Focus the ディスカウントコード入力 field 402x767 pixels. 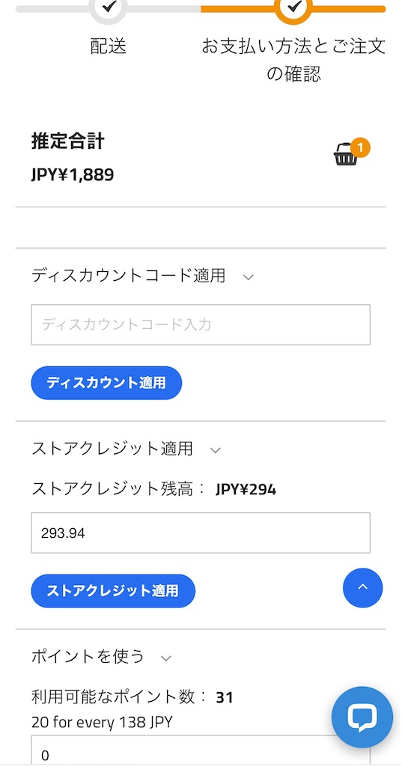(x=201, y=325)
